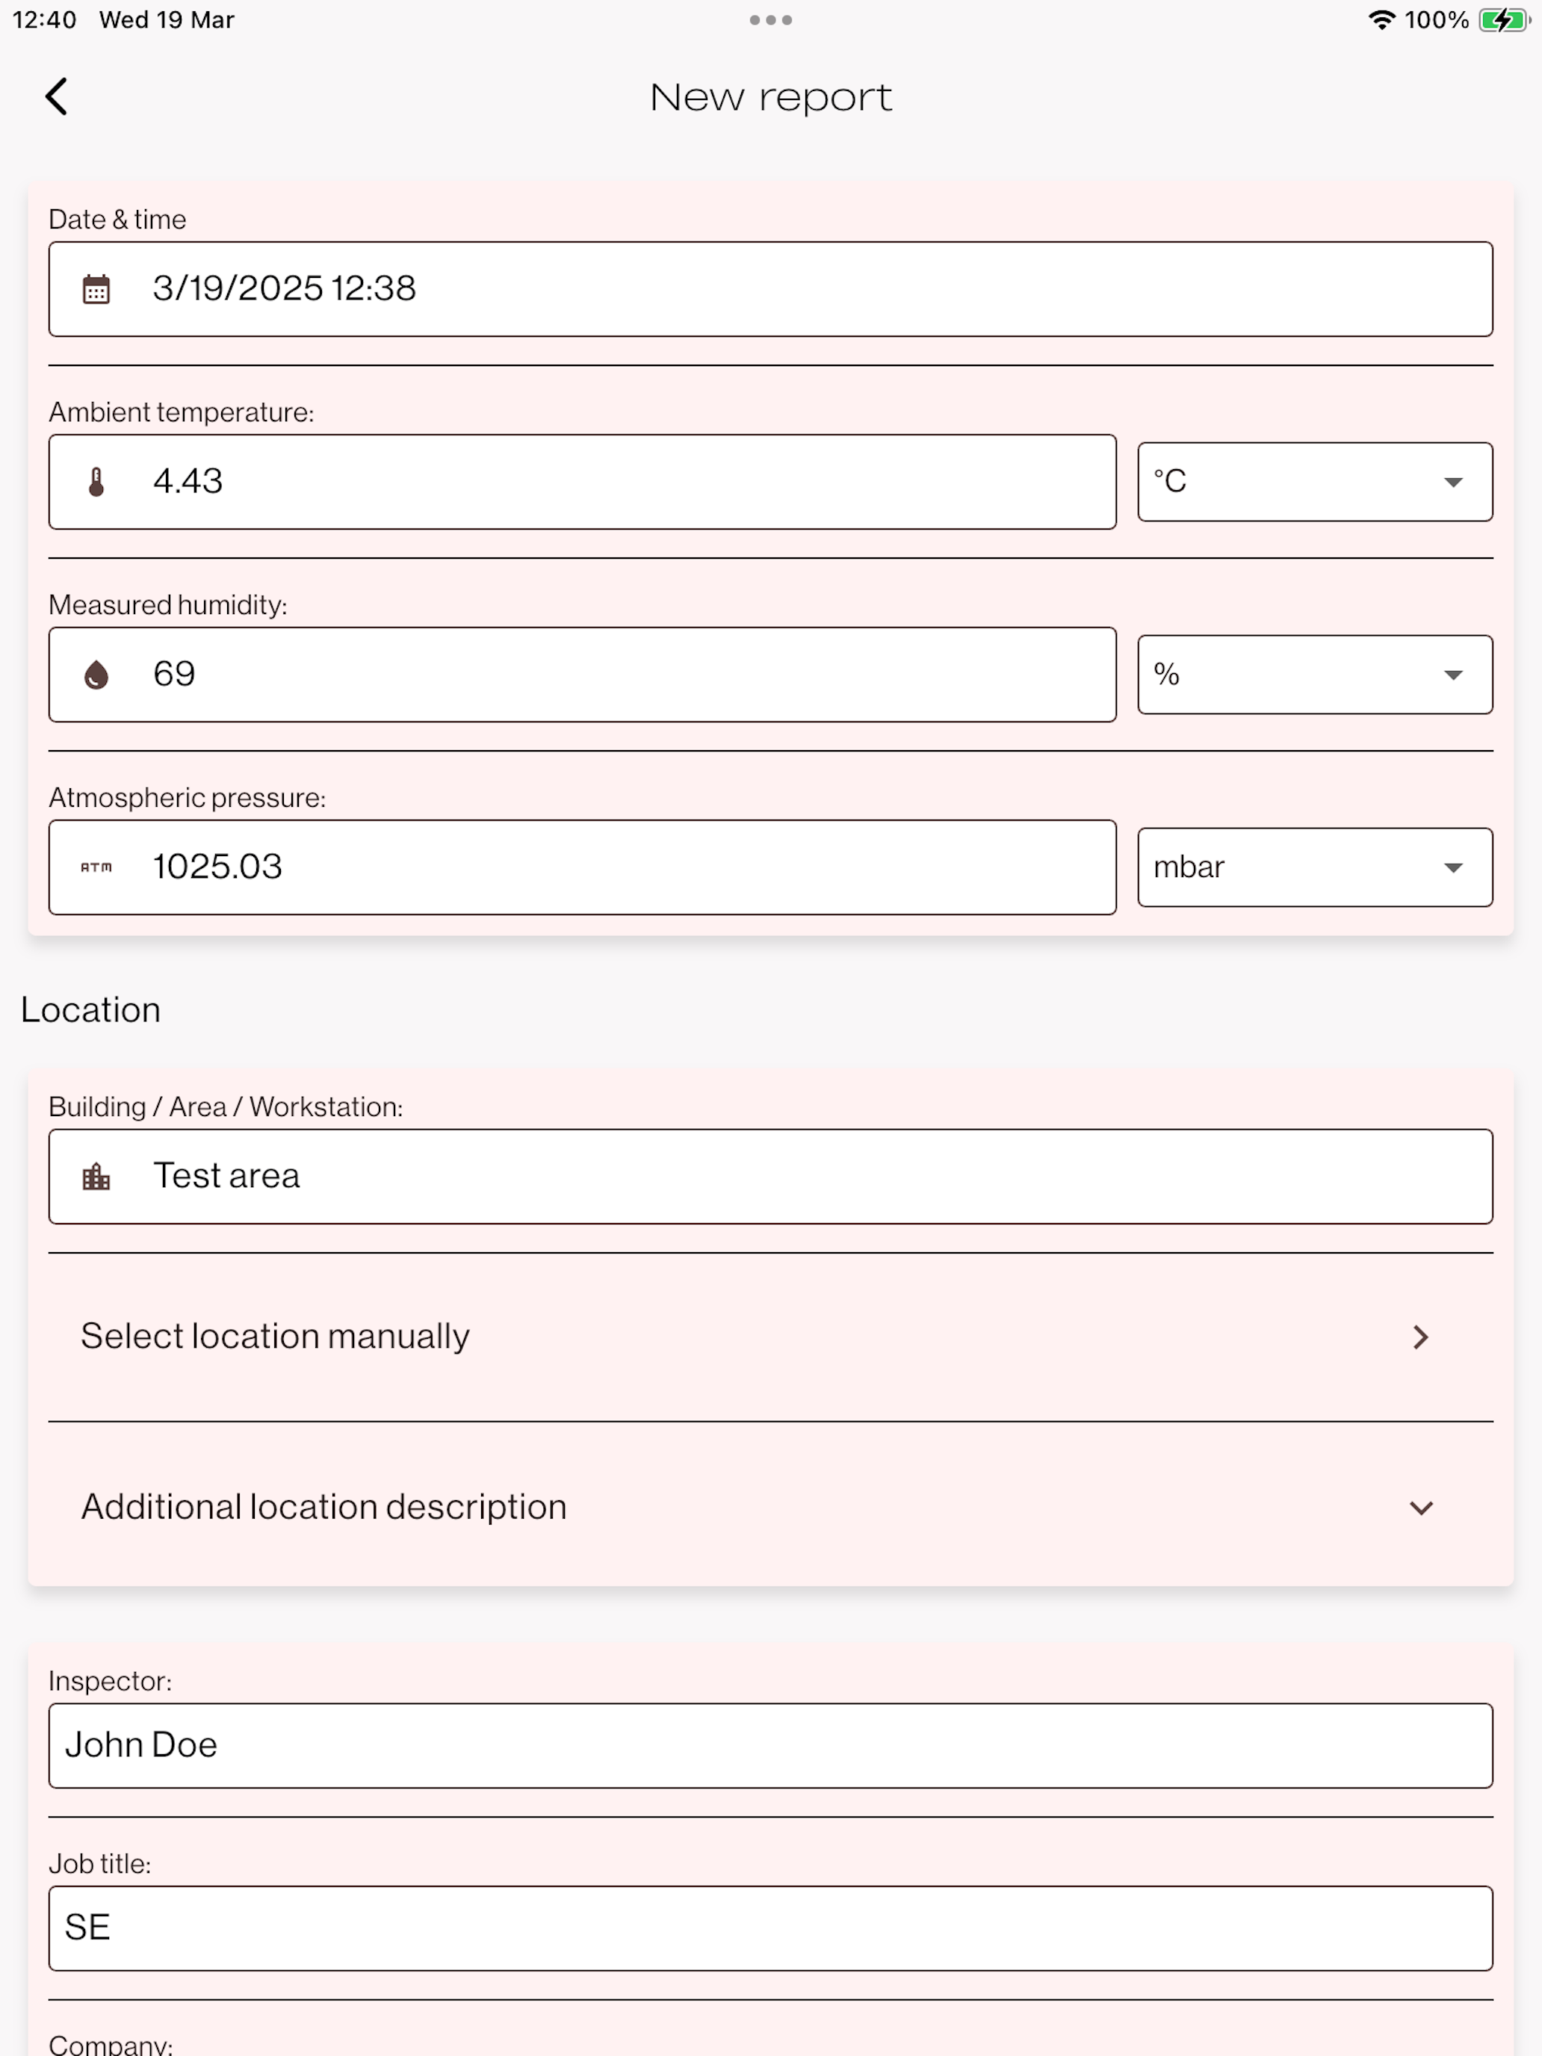Tap the three dots multitasking indicator
This screenshot has height=2056, width=1542.
[x=770, y=19]
